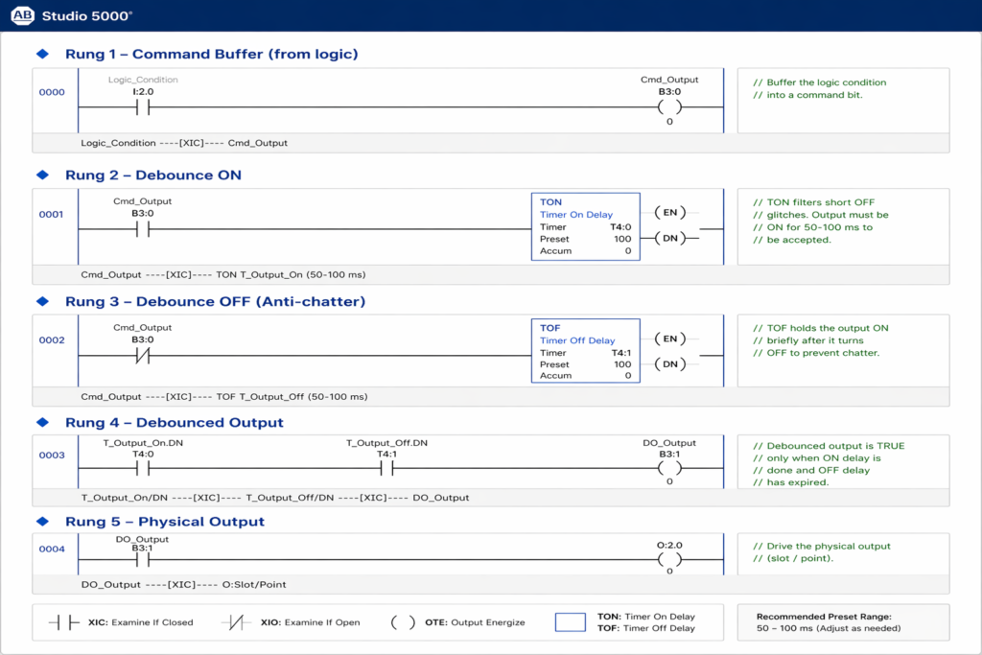Select the T_Output_On.DN T4:0 contact
The height and width of the screenshot is (655, 982).
pos(143,469)
